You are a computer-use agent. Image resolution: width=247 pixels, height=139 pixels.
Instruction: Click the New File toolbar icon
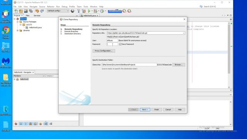tap(16, 11)
